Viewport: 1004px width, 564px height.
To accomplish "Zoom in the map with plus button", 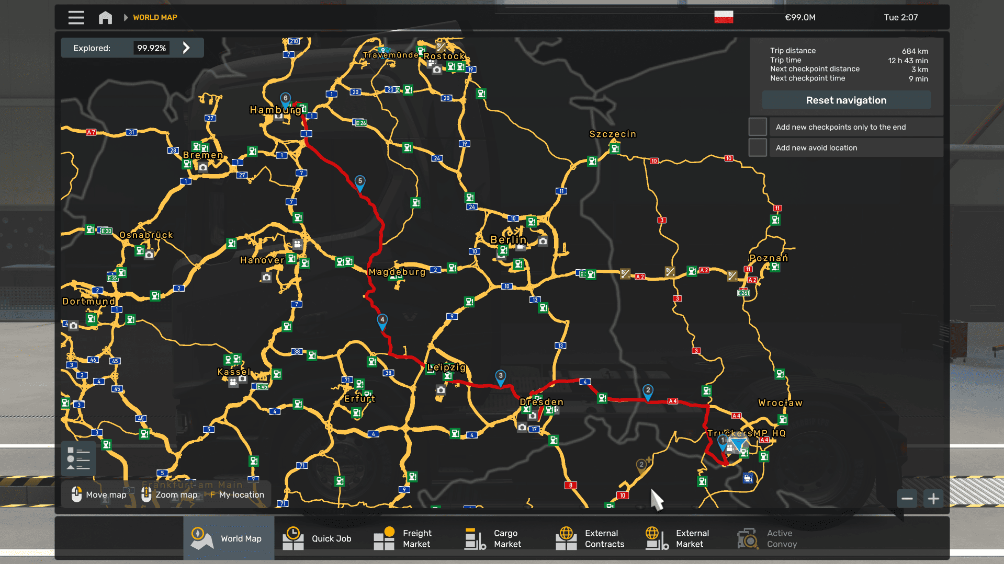I will [x=933, y=499].
